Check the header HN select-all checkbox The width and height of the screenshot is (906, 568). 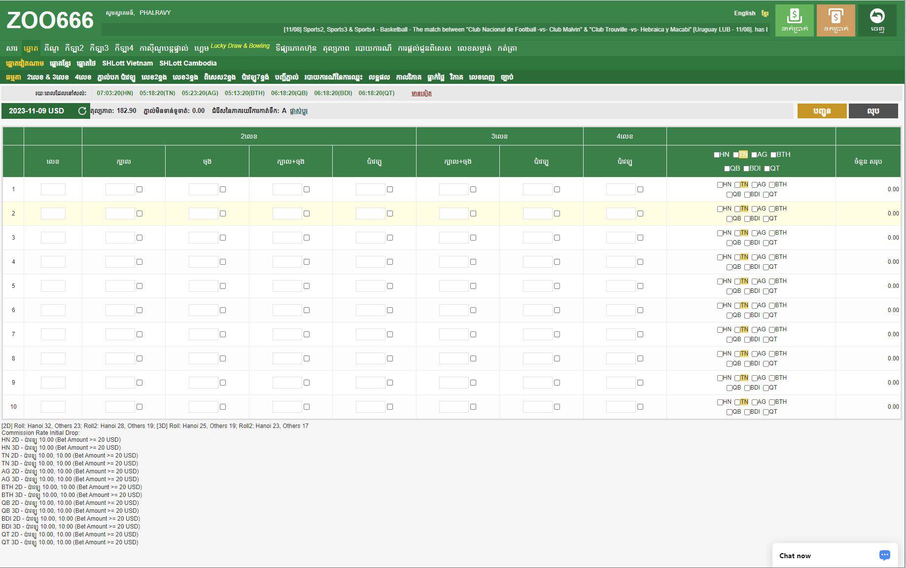pyautogui.click(x=716, y=155)
